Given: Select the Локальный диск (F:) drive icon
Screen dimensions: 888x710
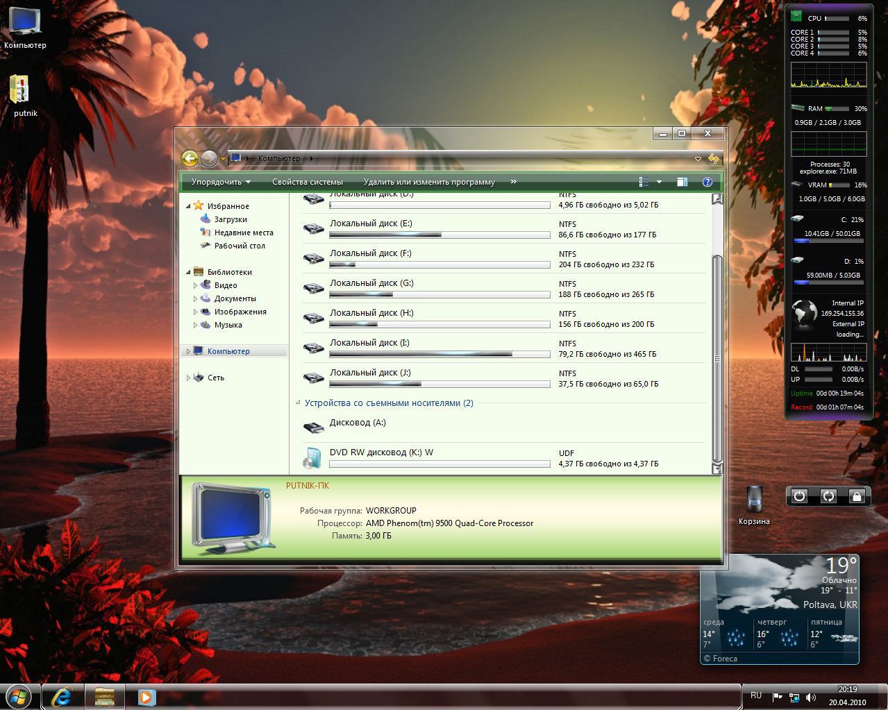Looking at the screenshot, I should click(x=314, y=258).
